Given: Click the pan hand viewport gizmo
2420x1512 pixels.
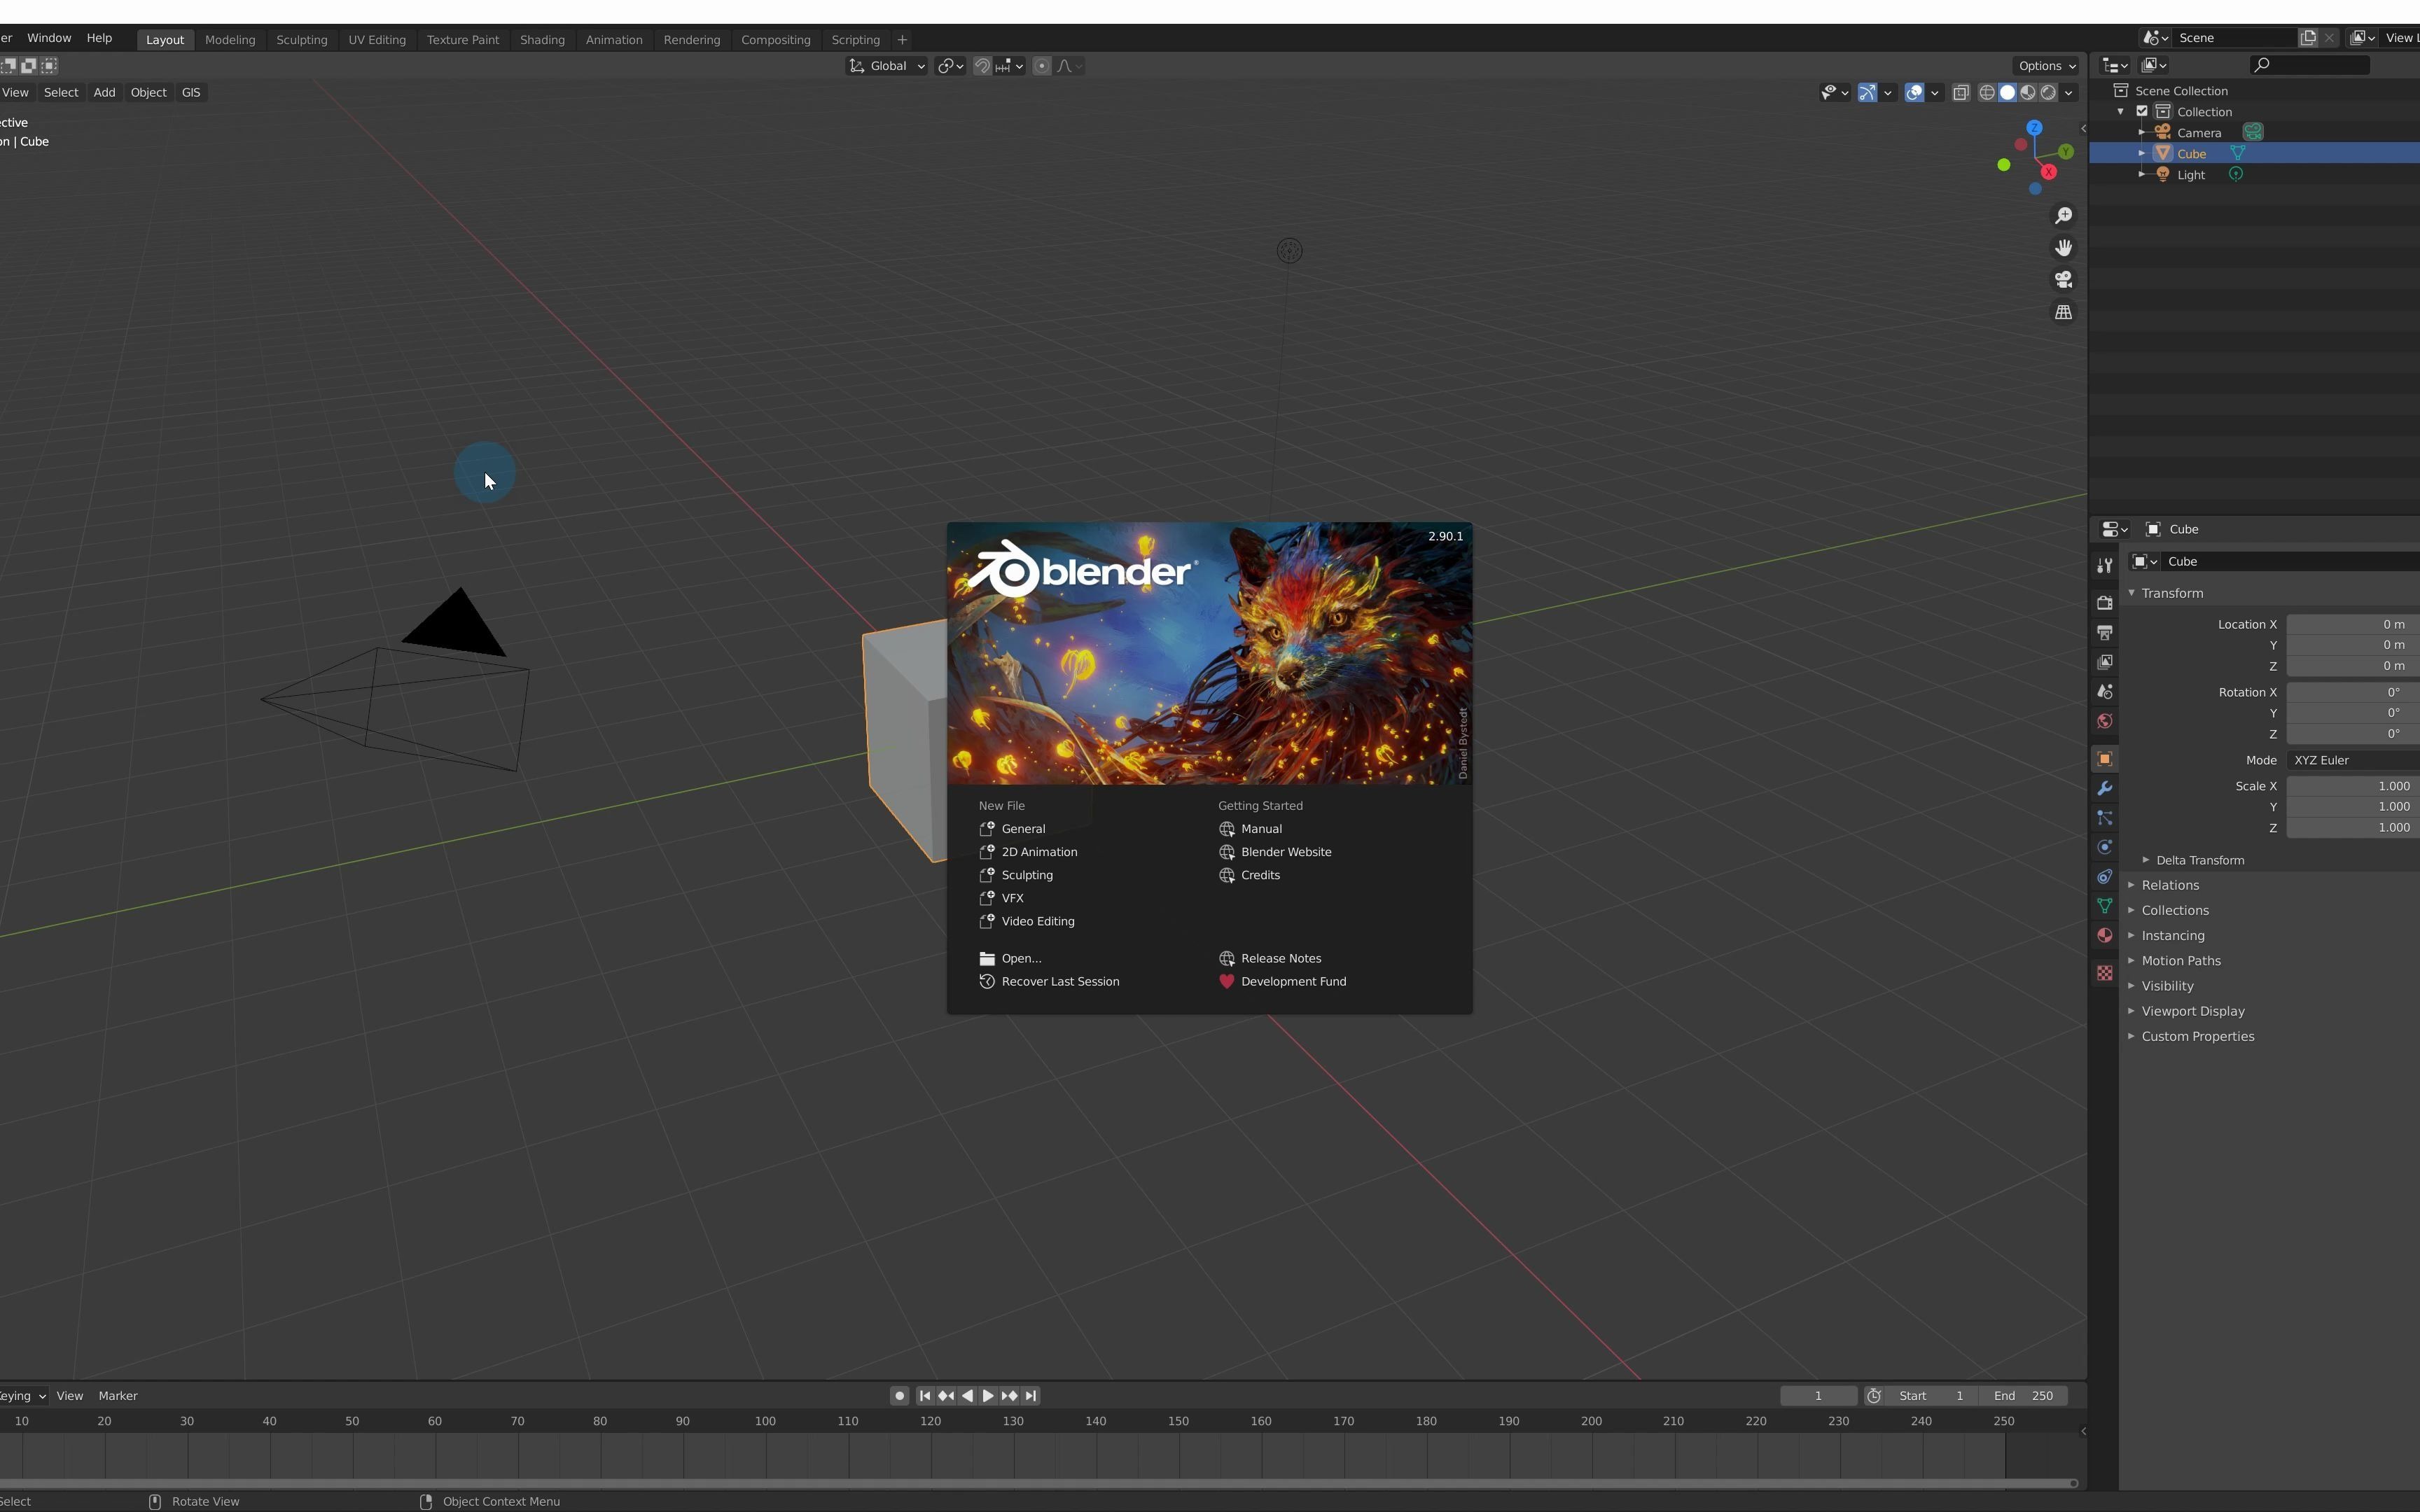Looking at the screenshot, I should [2063, 248].
